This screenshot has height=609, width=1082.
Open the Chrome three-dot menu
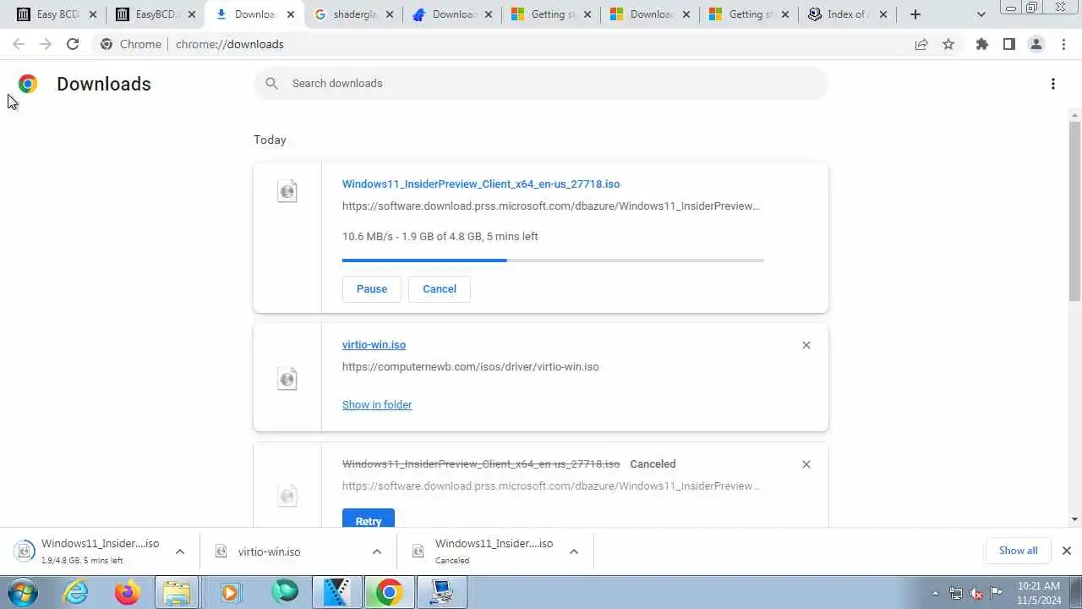(1064, 44)
